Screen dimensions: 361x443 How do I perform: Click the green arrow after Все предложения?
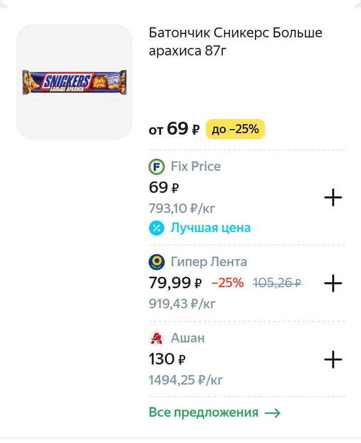click(272, 413)
